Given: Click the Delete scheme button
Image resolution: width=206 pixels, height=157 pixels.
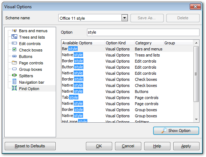Looking at the screenshot, I should (183, 18).
